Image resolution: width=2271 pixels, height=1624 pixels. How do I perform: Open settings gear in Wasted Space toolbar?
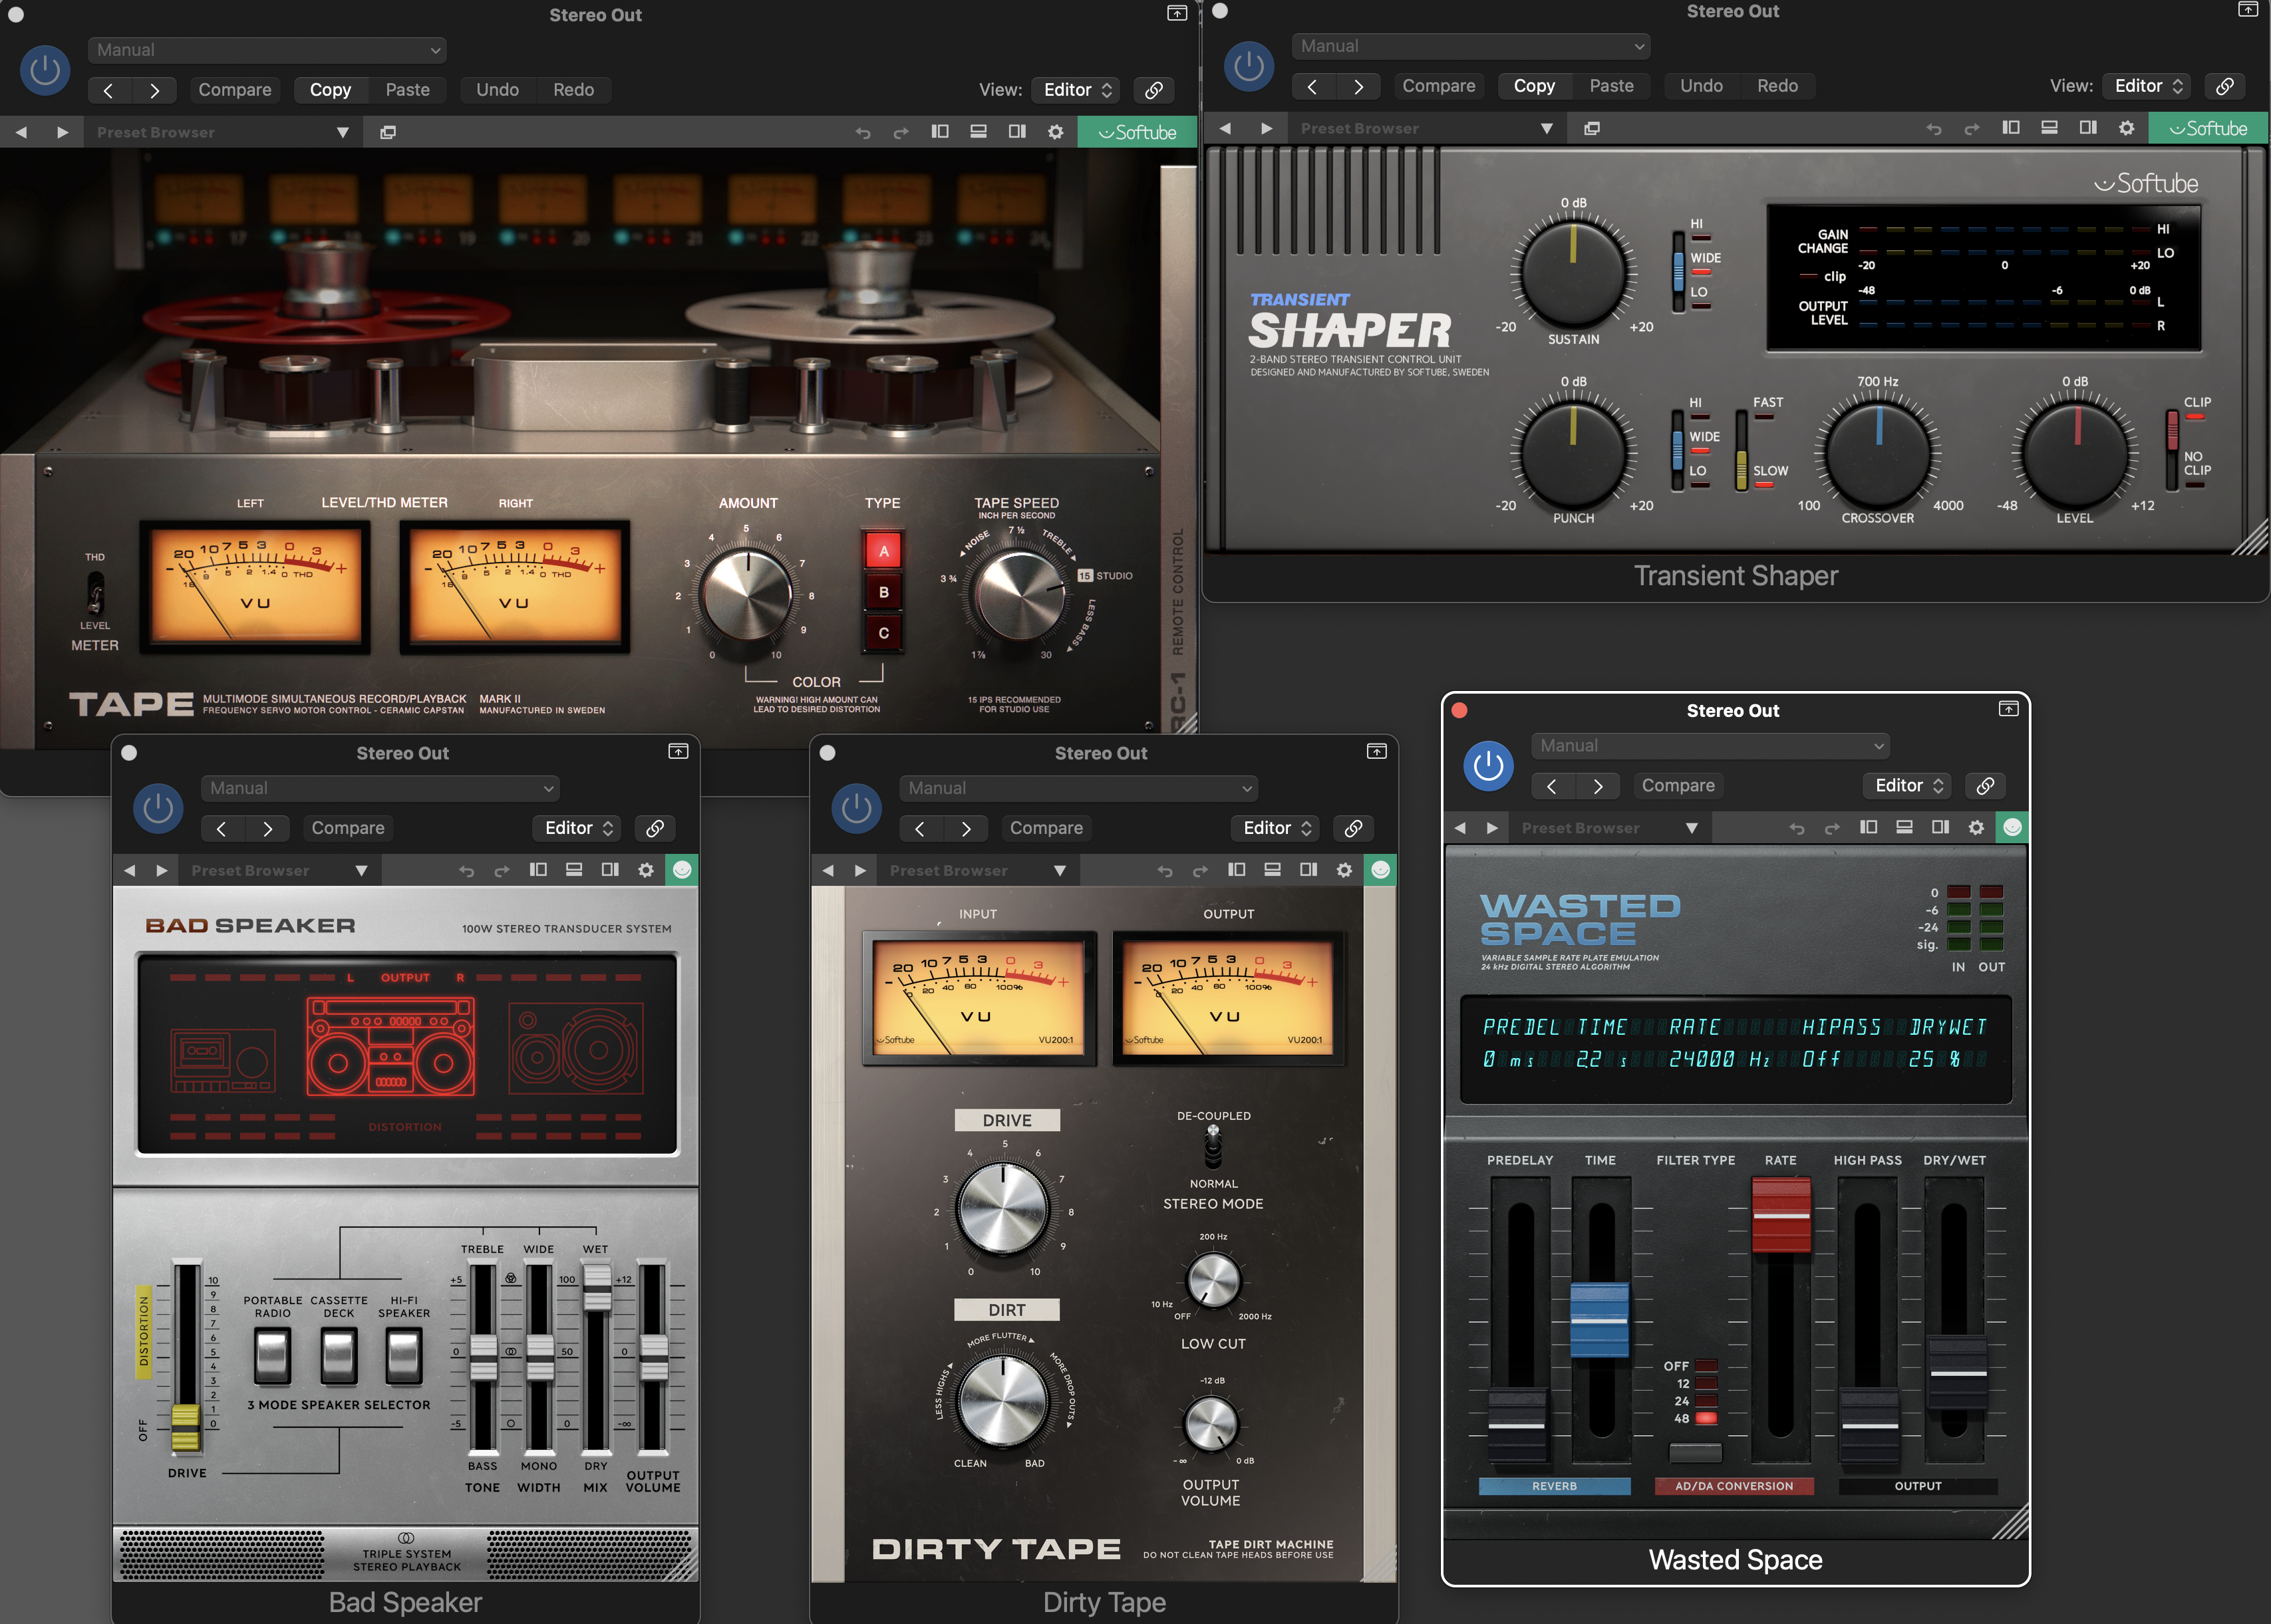point(1976,828)
